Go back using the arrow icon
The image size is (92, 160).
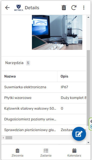pos(7,8)
